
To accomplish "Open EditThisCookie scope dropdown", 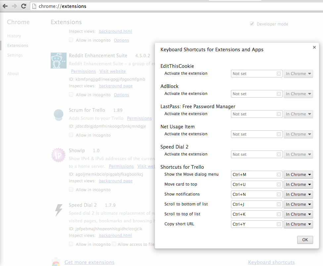I will pyautogui.click(x=298, y=74).
